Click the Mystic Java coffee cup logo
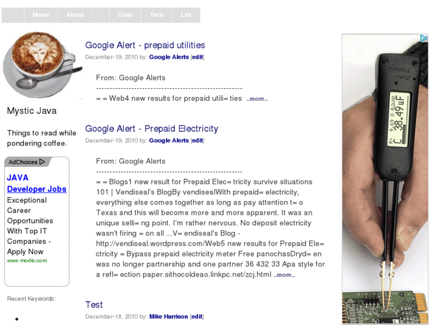 click(42, 65)
